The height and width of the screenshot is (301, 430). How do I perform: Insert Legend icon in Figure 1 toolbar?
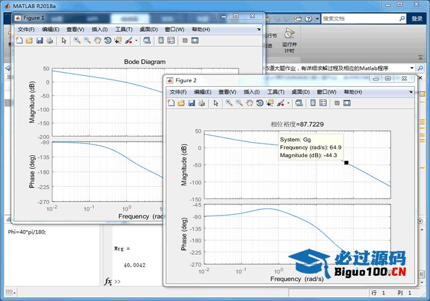(x=171, y=40)
